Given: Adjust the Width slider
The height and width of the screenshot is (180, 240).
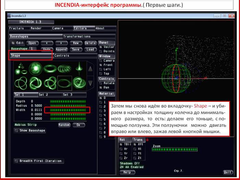Looking at the screenshot, I should (68, 110).
